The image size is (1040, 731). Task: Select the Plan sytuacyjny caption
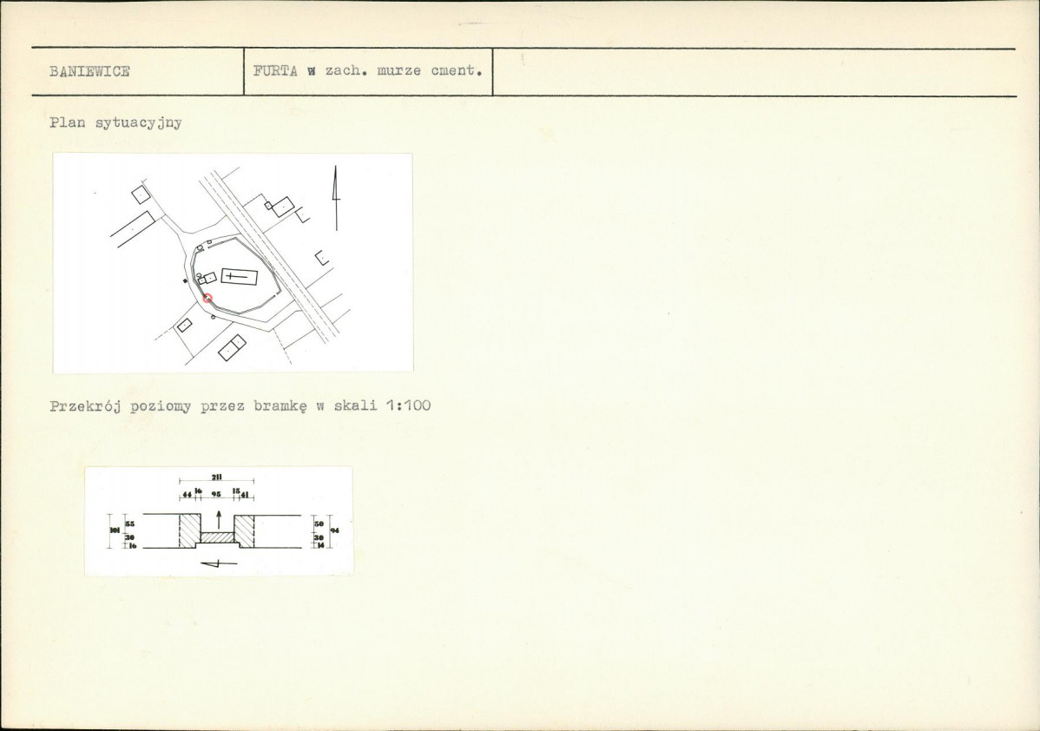click(115, 123)
